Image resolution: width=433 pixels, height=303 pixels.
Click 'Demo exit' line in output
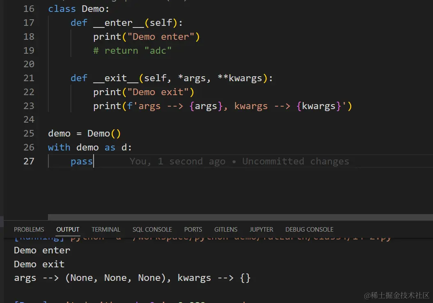pyautogui.click(x=39, y=264)
